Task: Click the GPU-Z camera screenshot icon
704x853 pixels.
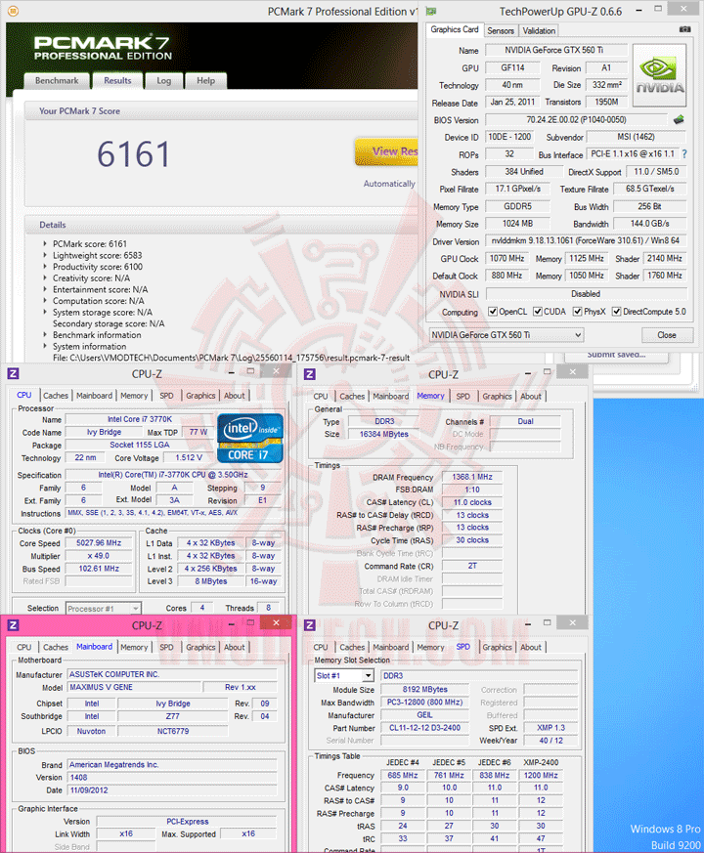Action: [685, 29]
